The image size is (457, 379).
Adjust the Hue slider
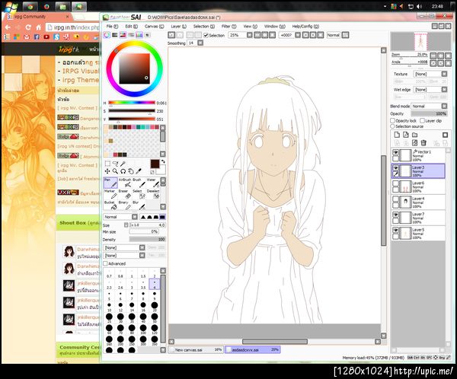tap(132, 103)
